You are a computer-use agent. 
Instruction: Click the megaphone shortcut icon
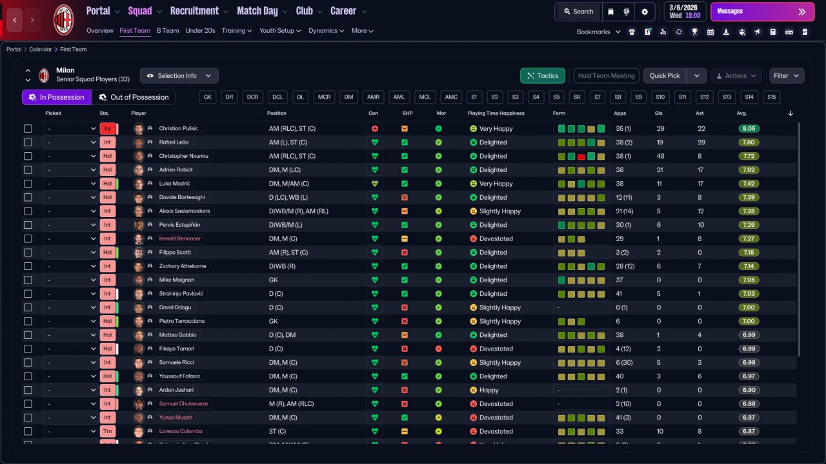tap(758, 32)
